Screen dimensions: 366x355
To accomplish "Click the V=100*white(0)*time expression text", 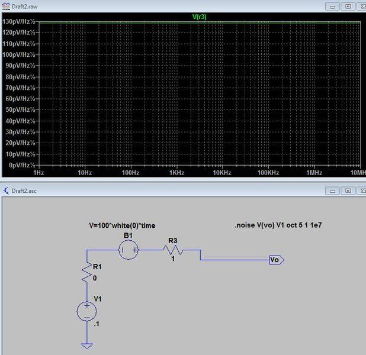I will 122,225.
